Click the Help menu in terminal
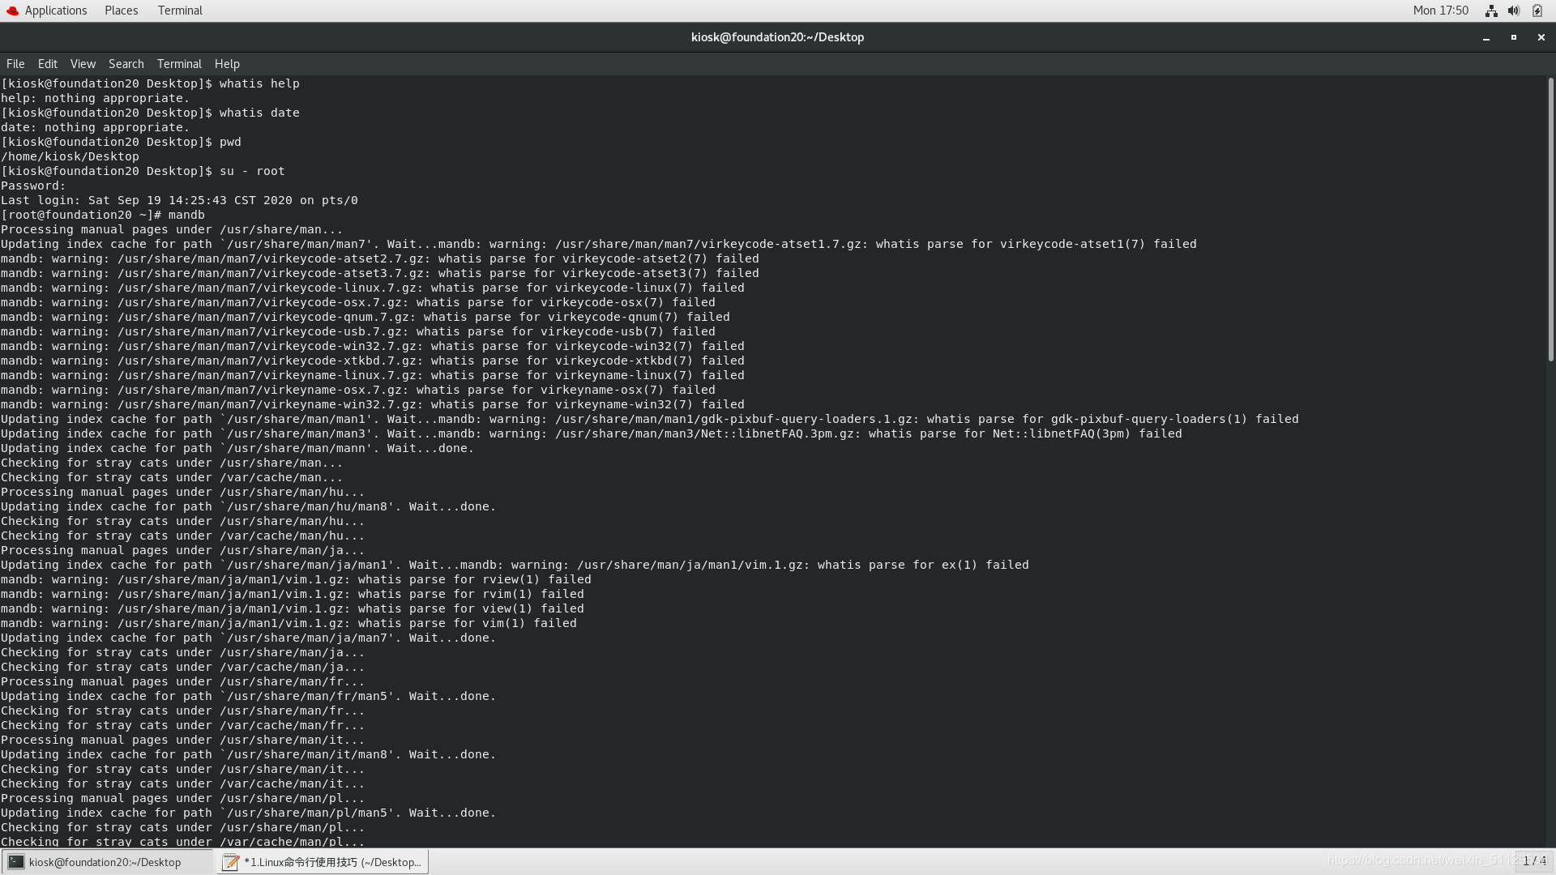 (x=227, y=63)
